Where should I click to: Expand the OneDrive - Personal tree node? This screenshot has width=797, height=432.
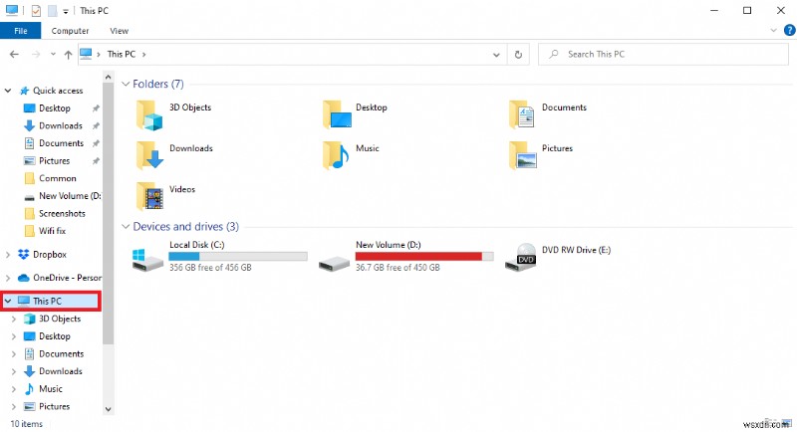pyautogui.click(x=8, y=278)
